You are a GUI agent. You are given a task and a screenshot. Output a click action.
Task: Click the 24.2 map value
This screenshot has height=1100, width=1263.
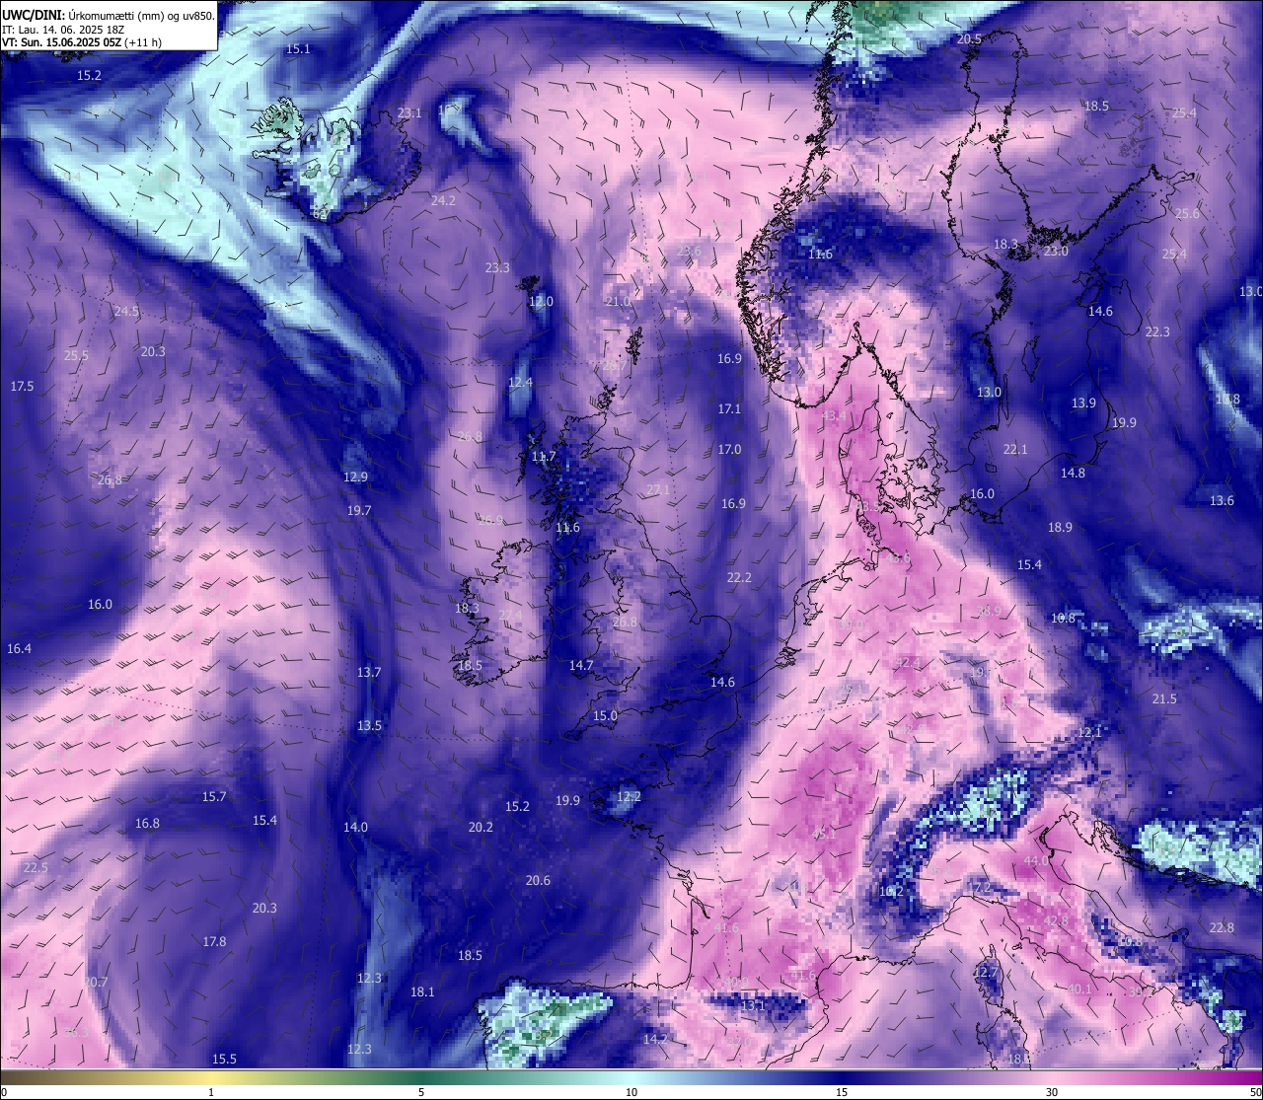click(x=444, y=200)
